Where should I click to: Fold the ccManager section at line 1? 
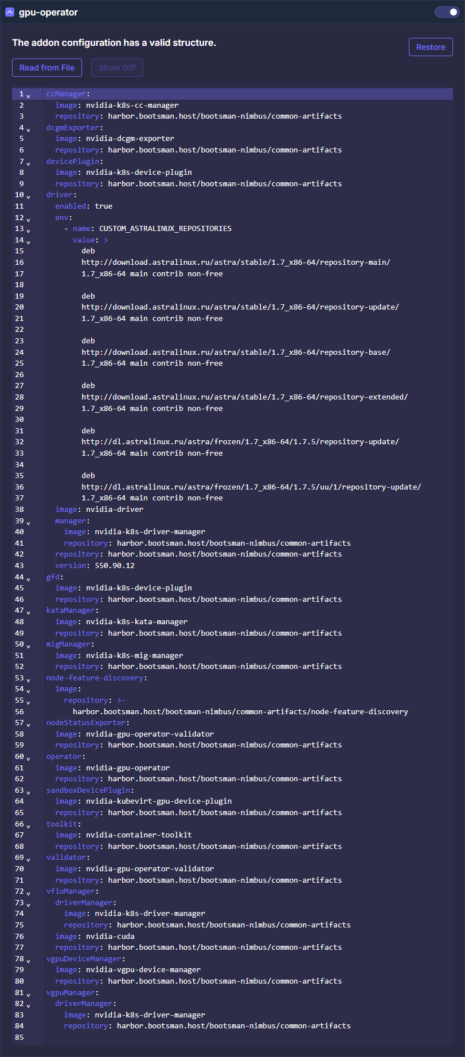click(29, 96)
